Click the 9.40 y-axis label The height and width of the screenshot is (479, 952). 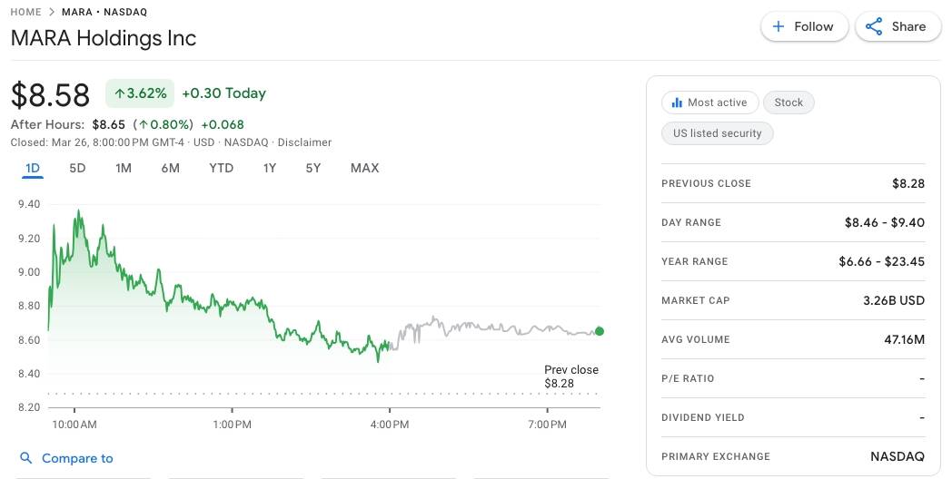(x=29, y=204)
